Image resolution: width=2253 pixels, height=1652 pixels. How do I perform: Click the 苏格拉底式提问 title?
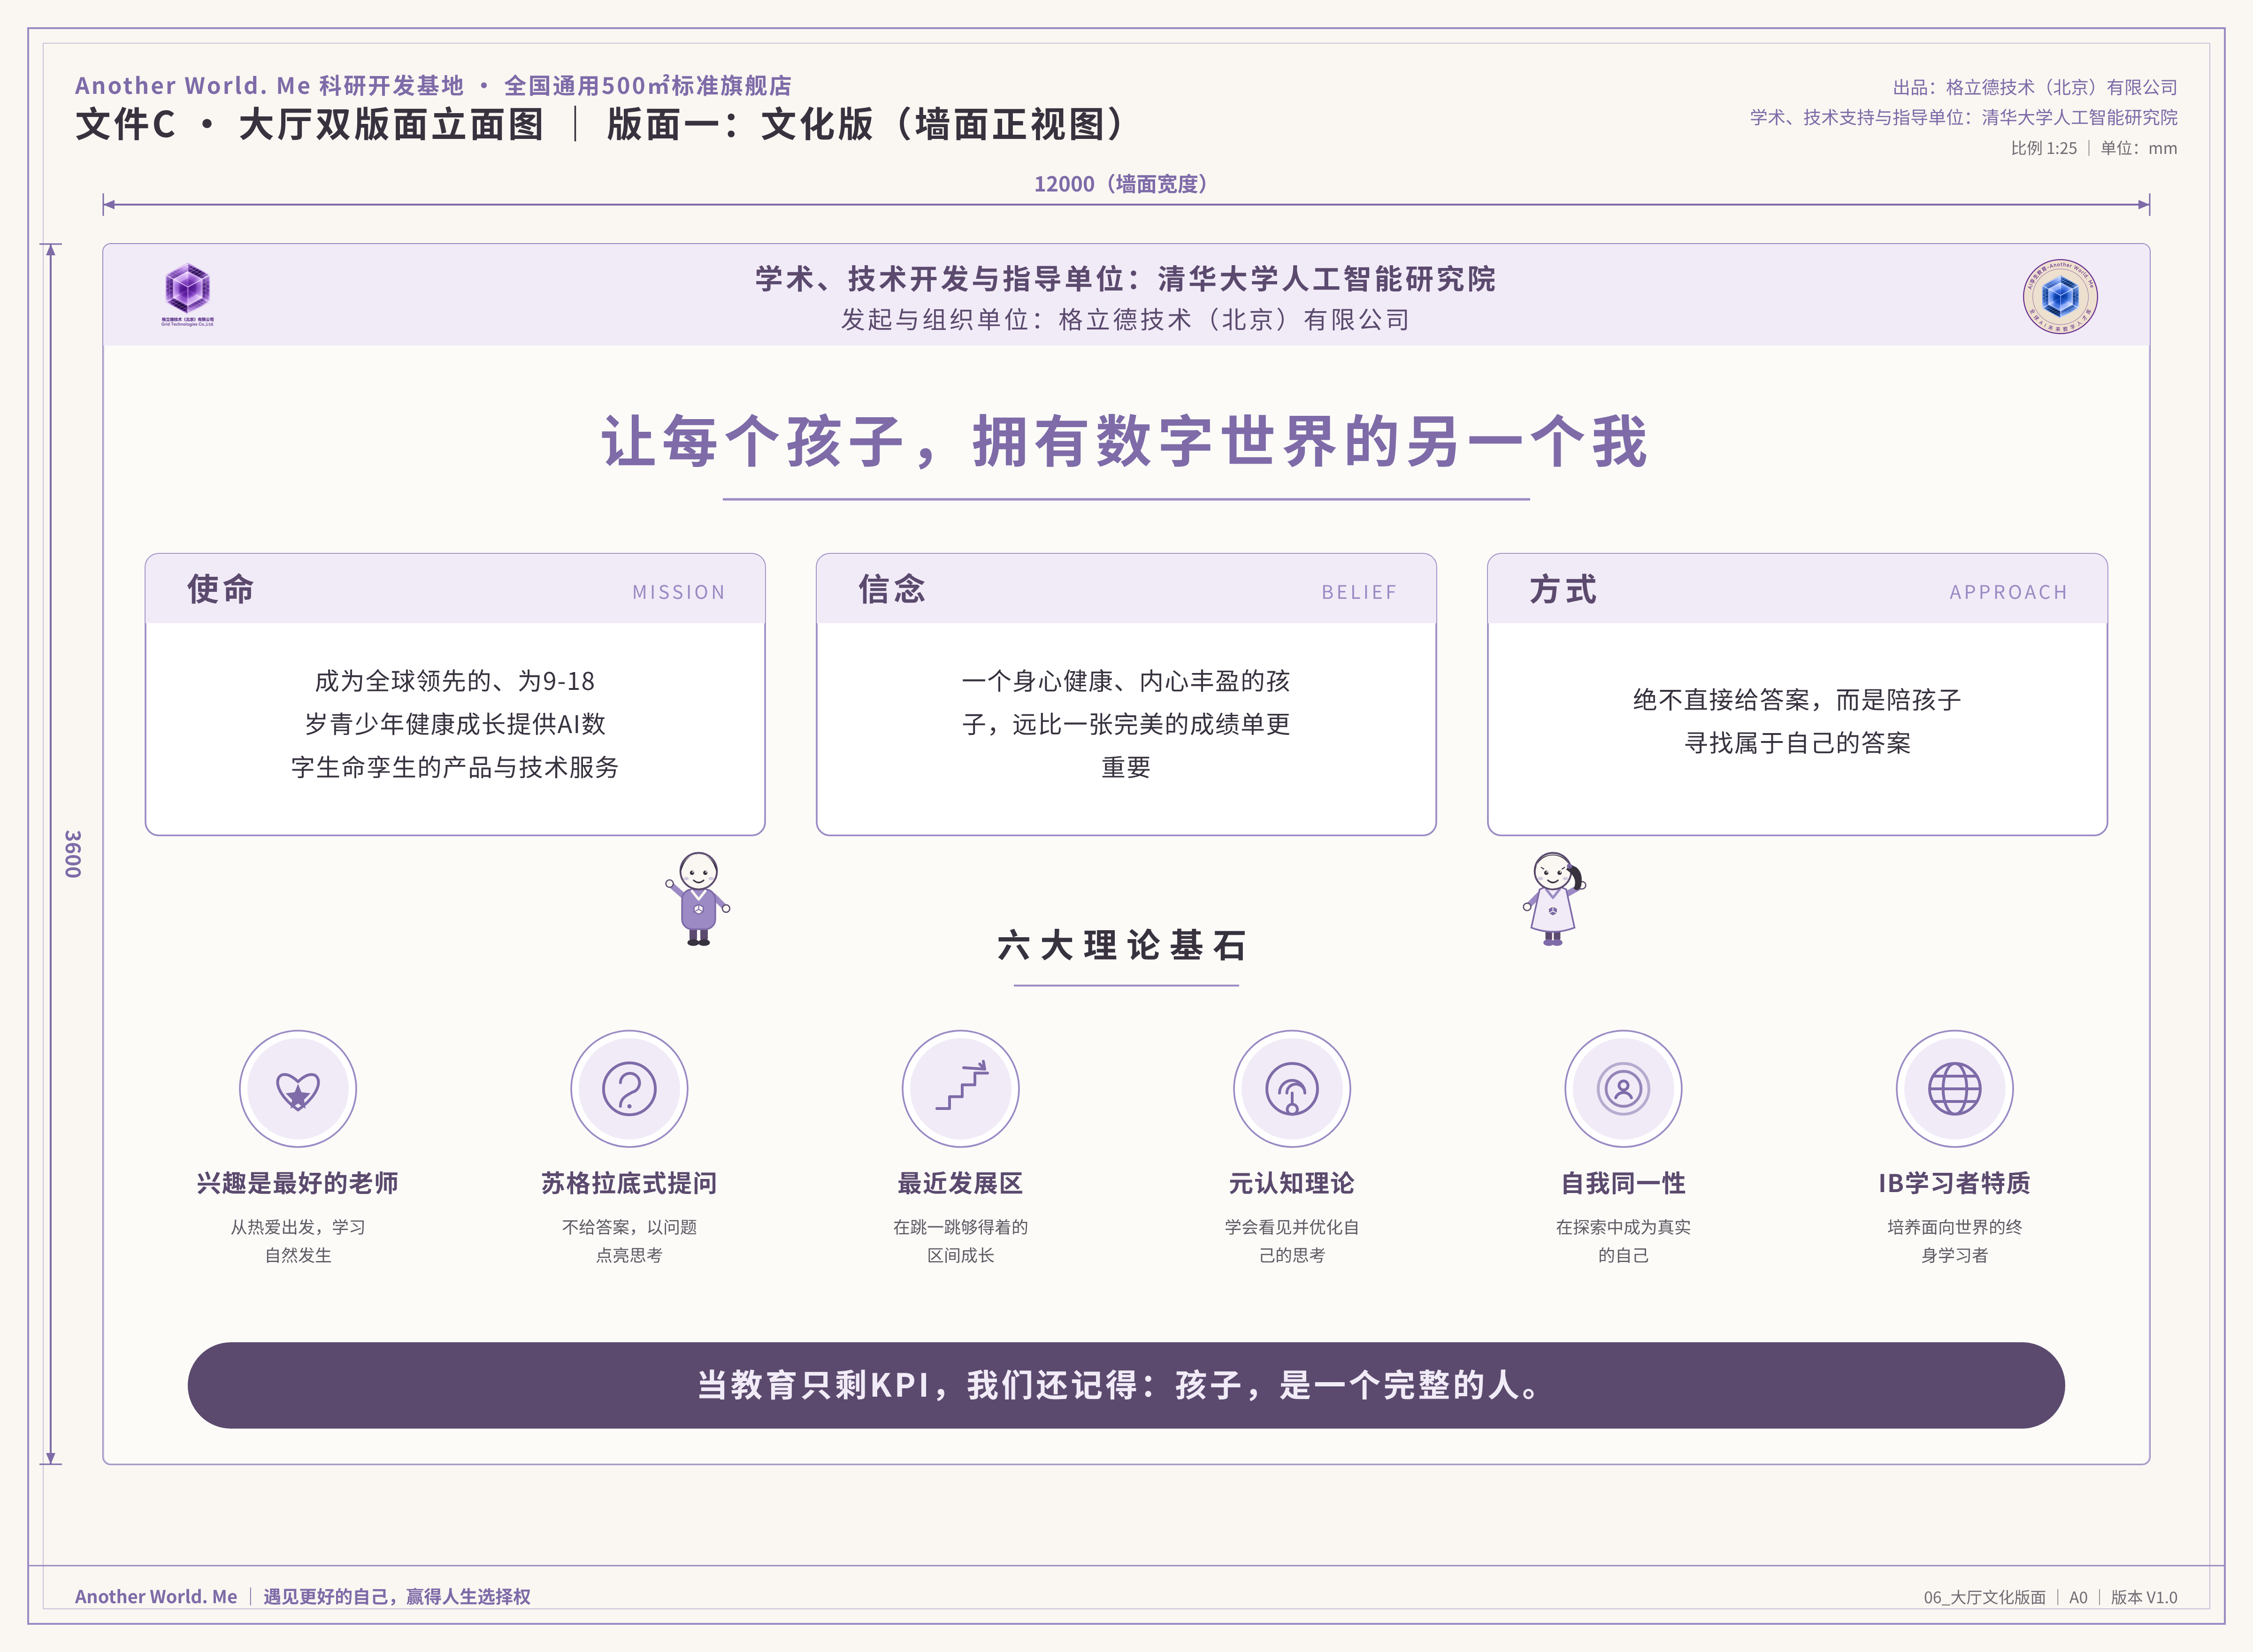pyautogui.click(x=629, y=1183)
